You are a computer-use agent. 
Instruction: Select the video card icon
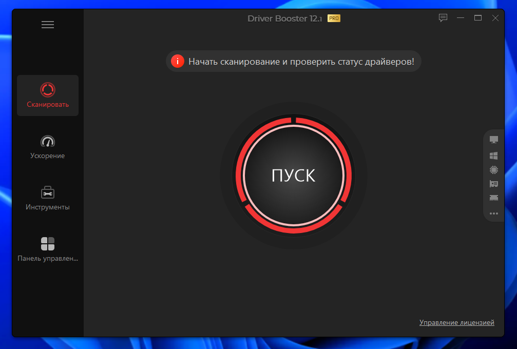[493, 184]
